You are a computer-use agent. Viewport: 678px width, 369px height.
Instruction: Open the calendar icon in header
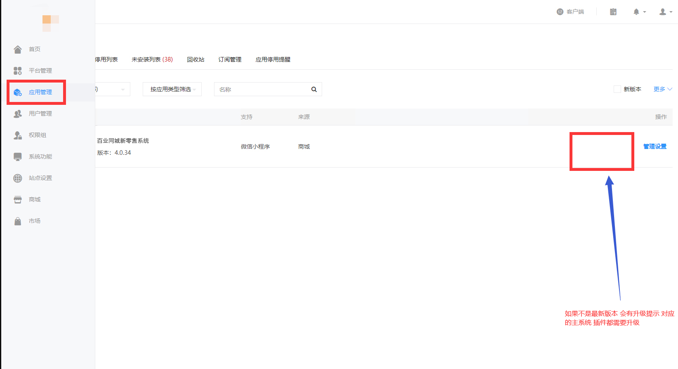point(613,12)
